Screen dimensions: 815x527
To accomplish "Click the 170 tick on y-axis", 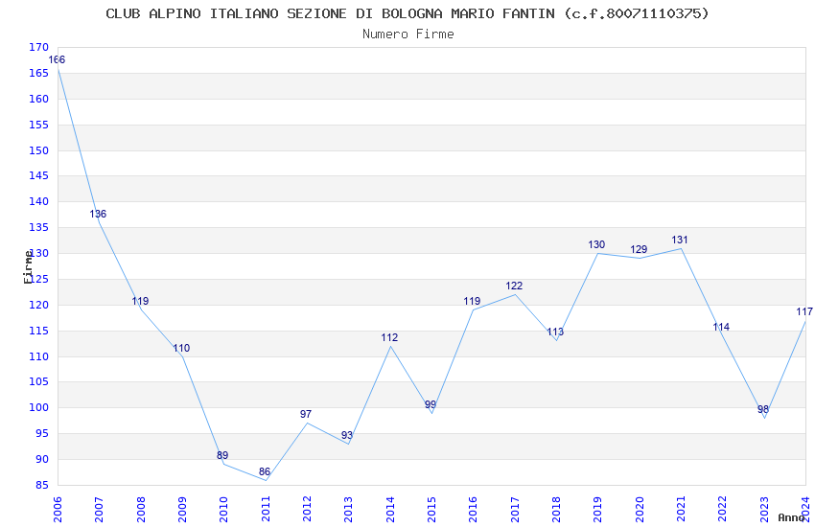I will point(39,47).
